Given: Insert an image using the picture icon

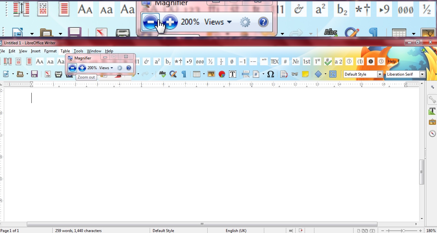Looking at the screenshot, I should (211, 74).
